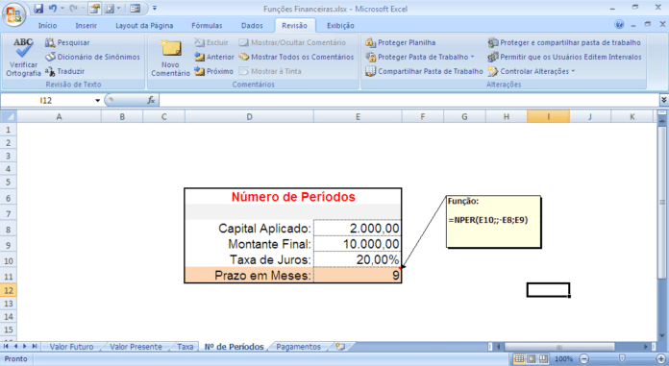Click zoom in plus button

click(661, 358)
